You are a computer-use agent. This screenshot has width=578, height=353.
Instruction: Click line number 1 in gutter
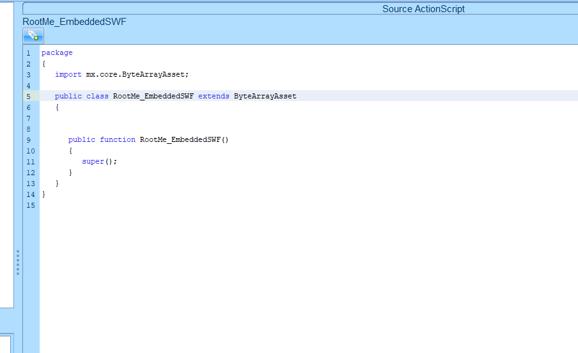pyautogui.click(x=28, y=53)
